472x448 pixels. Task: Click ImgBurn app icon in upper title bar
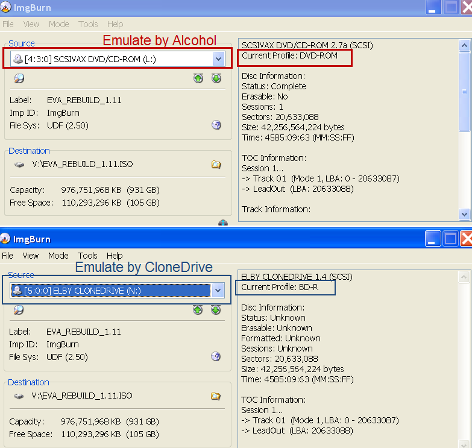(5, 7)
